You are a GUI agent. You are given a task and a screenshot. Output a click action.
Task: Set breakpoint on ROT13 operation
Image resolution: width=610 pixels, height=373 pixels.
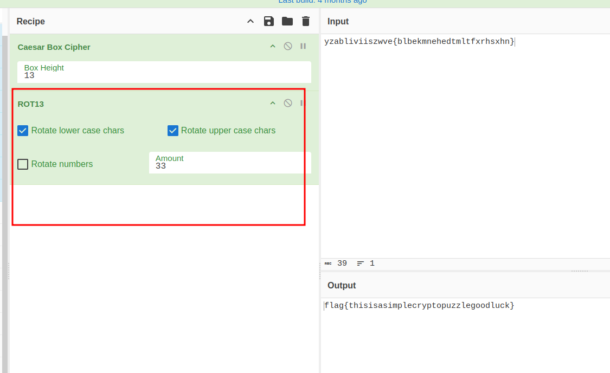pos(302,103)
